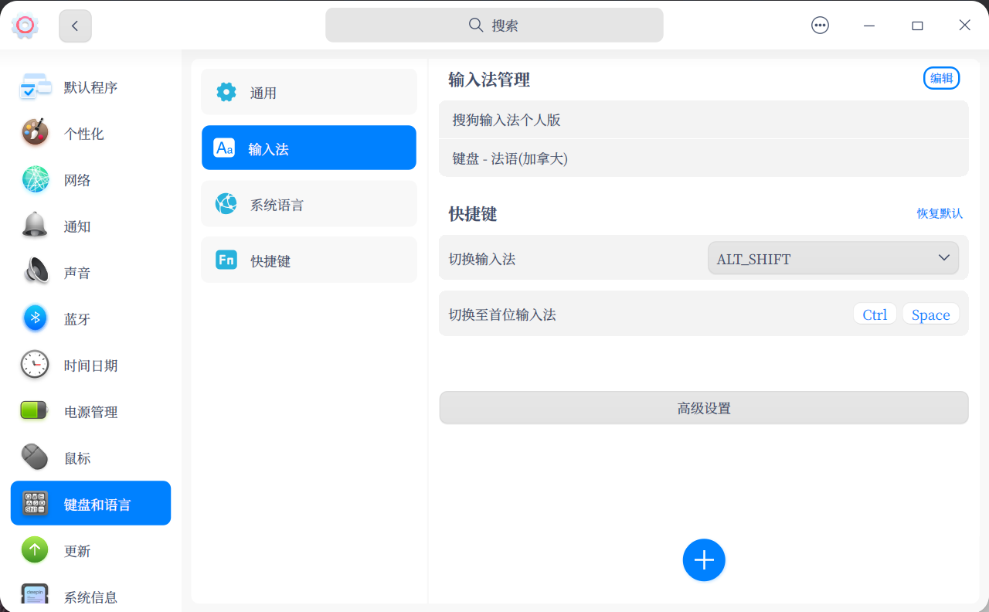Click the 切换输入法 label
The width and height of the screenshot is (989, 612).
482,259
